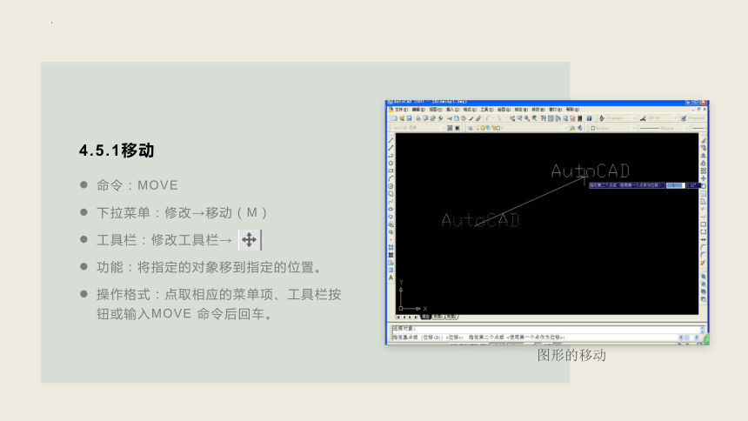
Task: Open the 编辑(E) menu
Action: [x=418, y=110]
